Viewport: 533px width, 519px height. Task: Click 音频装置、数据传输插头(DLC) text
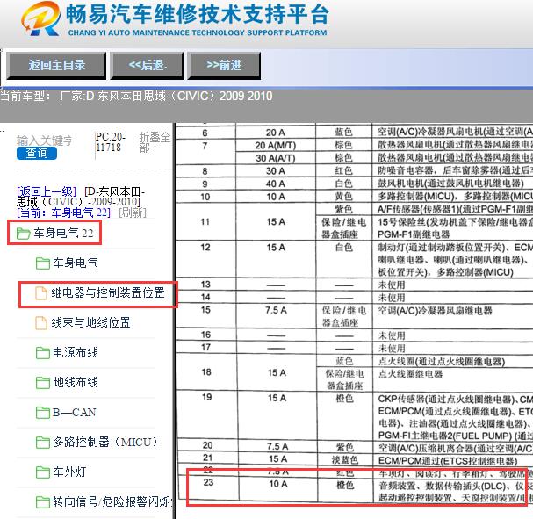pyautogui.click(x=442, y=486)
